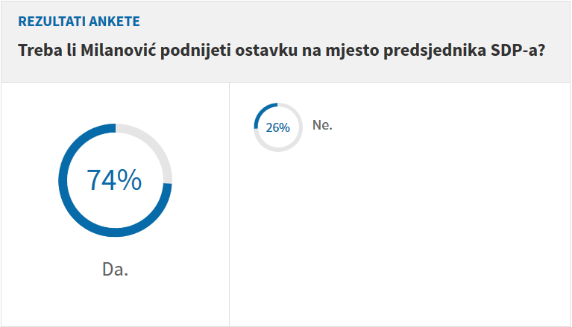Screen dimensions: 572x327
Task: Click the word "Treba" starting the question
Action: pos(38,52)
